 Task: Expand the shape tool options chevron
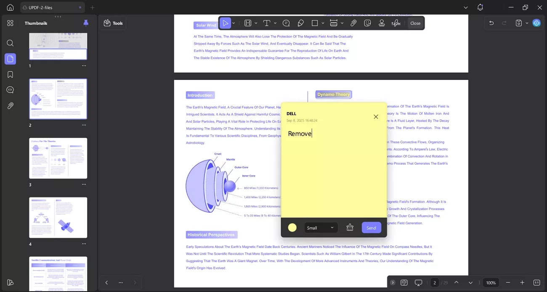pos(323,23)
